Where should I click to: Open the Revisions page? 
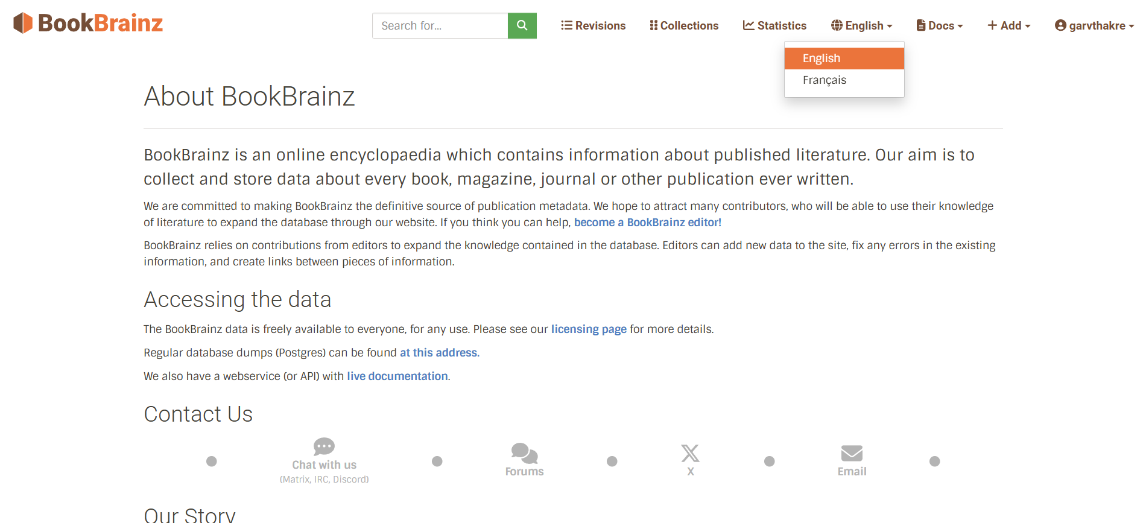594,25
